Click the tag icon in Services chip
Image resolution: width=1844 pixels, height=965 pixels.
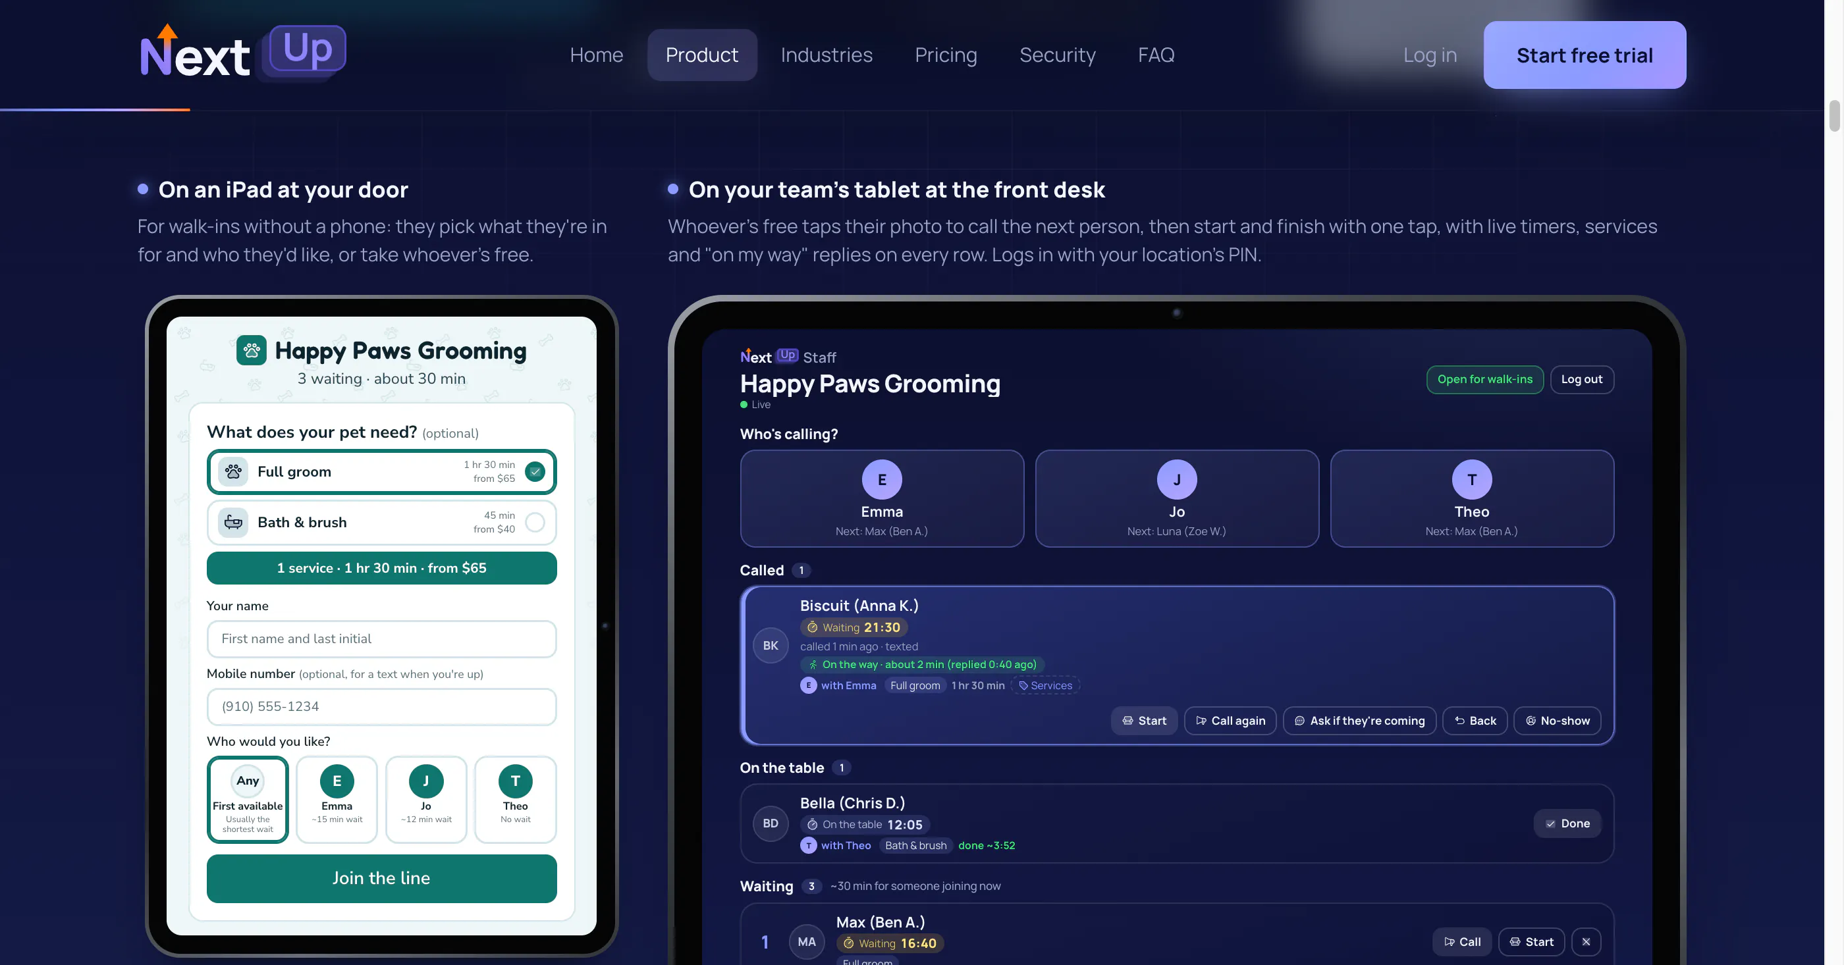click(x=1023, y=685)
